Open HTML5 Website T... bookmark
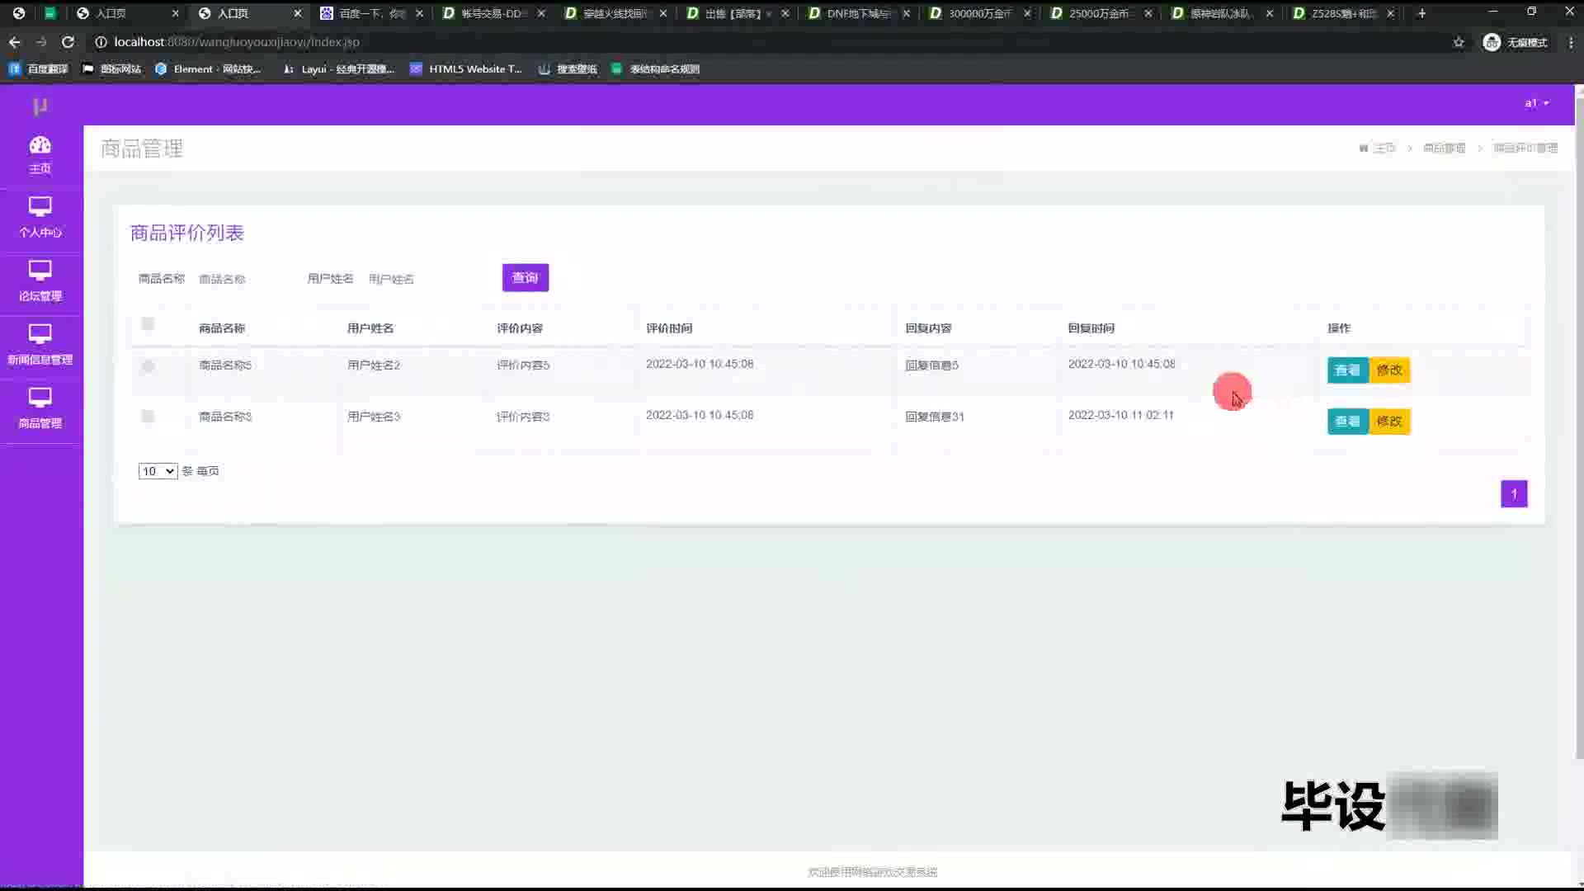 [x=466, y=69]
